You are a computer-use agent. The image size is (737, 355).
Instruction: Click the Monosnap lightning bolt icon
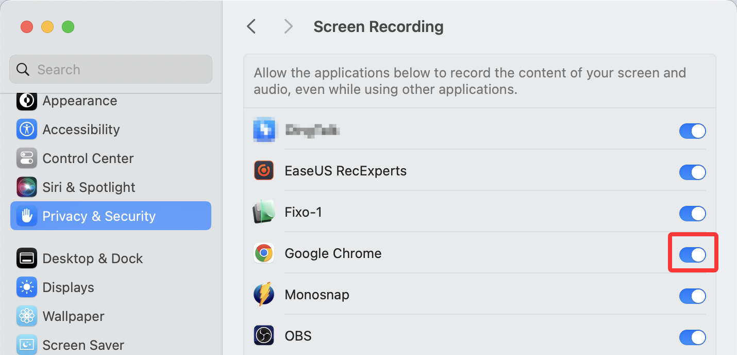coord(264,295)
